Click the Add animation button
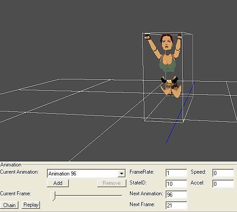 coord(58,183)
